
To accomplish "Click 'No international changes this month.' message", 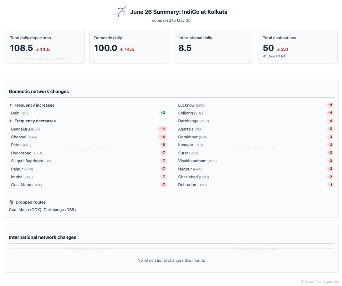I will 171,260.
